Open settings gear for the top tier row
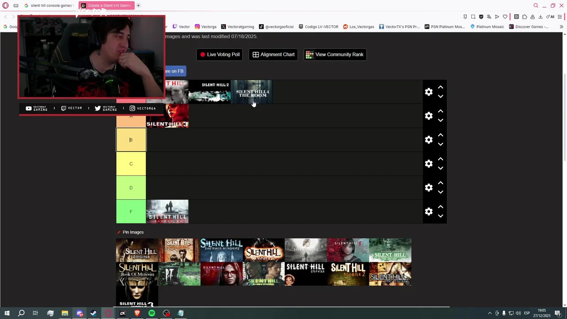Screen dimensions: 567x319 (428, 92)
